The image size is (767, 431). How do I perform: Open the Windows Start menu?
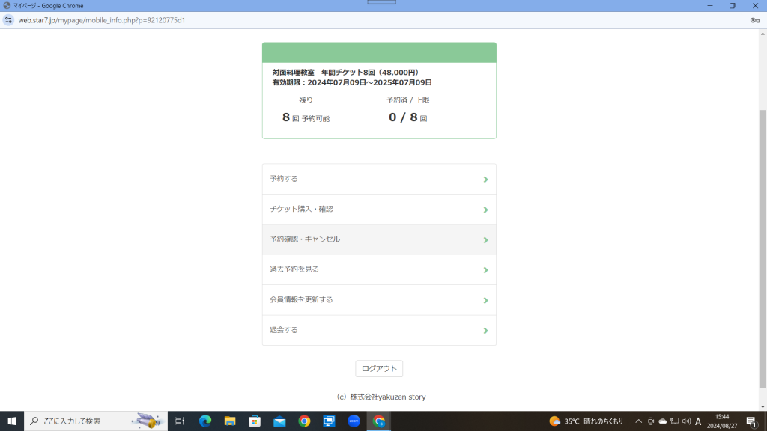12,421
